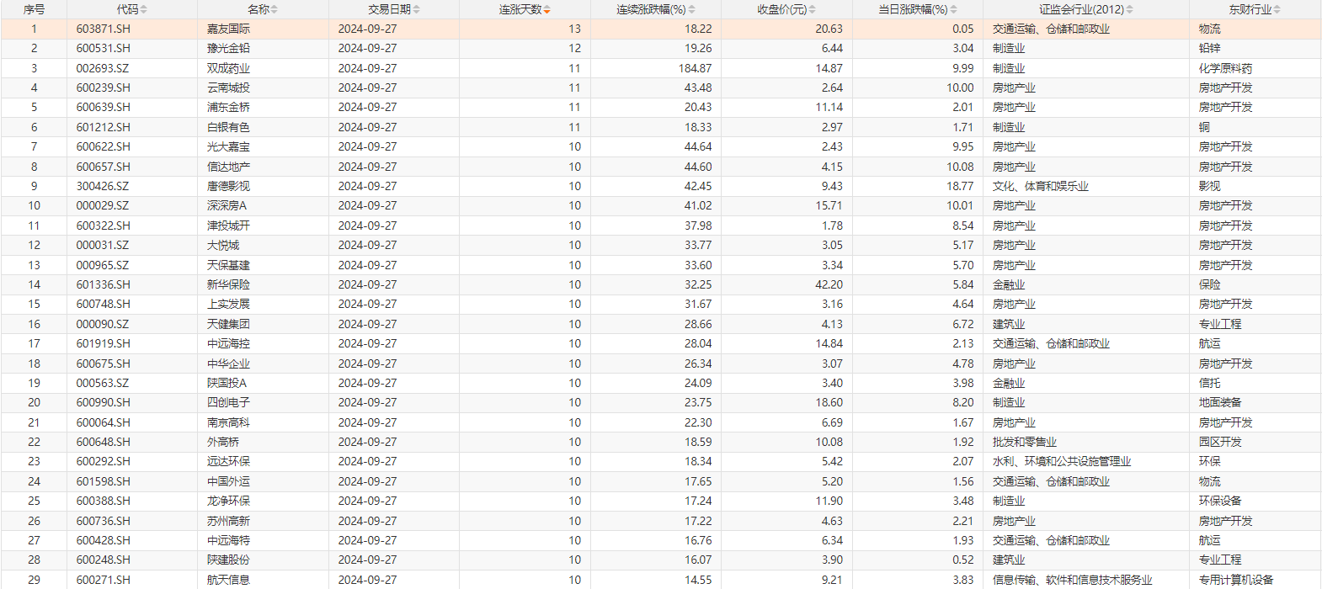Sort by 连续涨跌幅(%) arrow icon
This screenshot has width=1322, height=589.
pos(691,9)
